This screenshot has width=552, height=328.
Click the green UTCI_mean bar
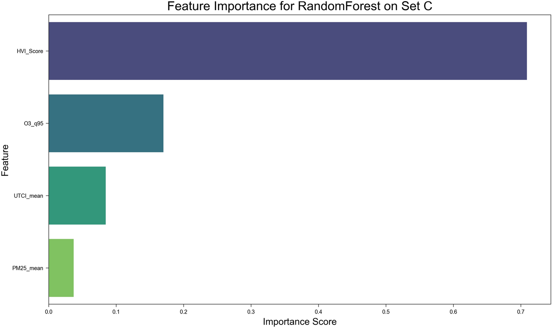pos(77,195)
